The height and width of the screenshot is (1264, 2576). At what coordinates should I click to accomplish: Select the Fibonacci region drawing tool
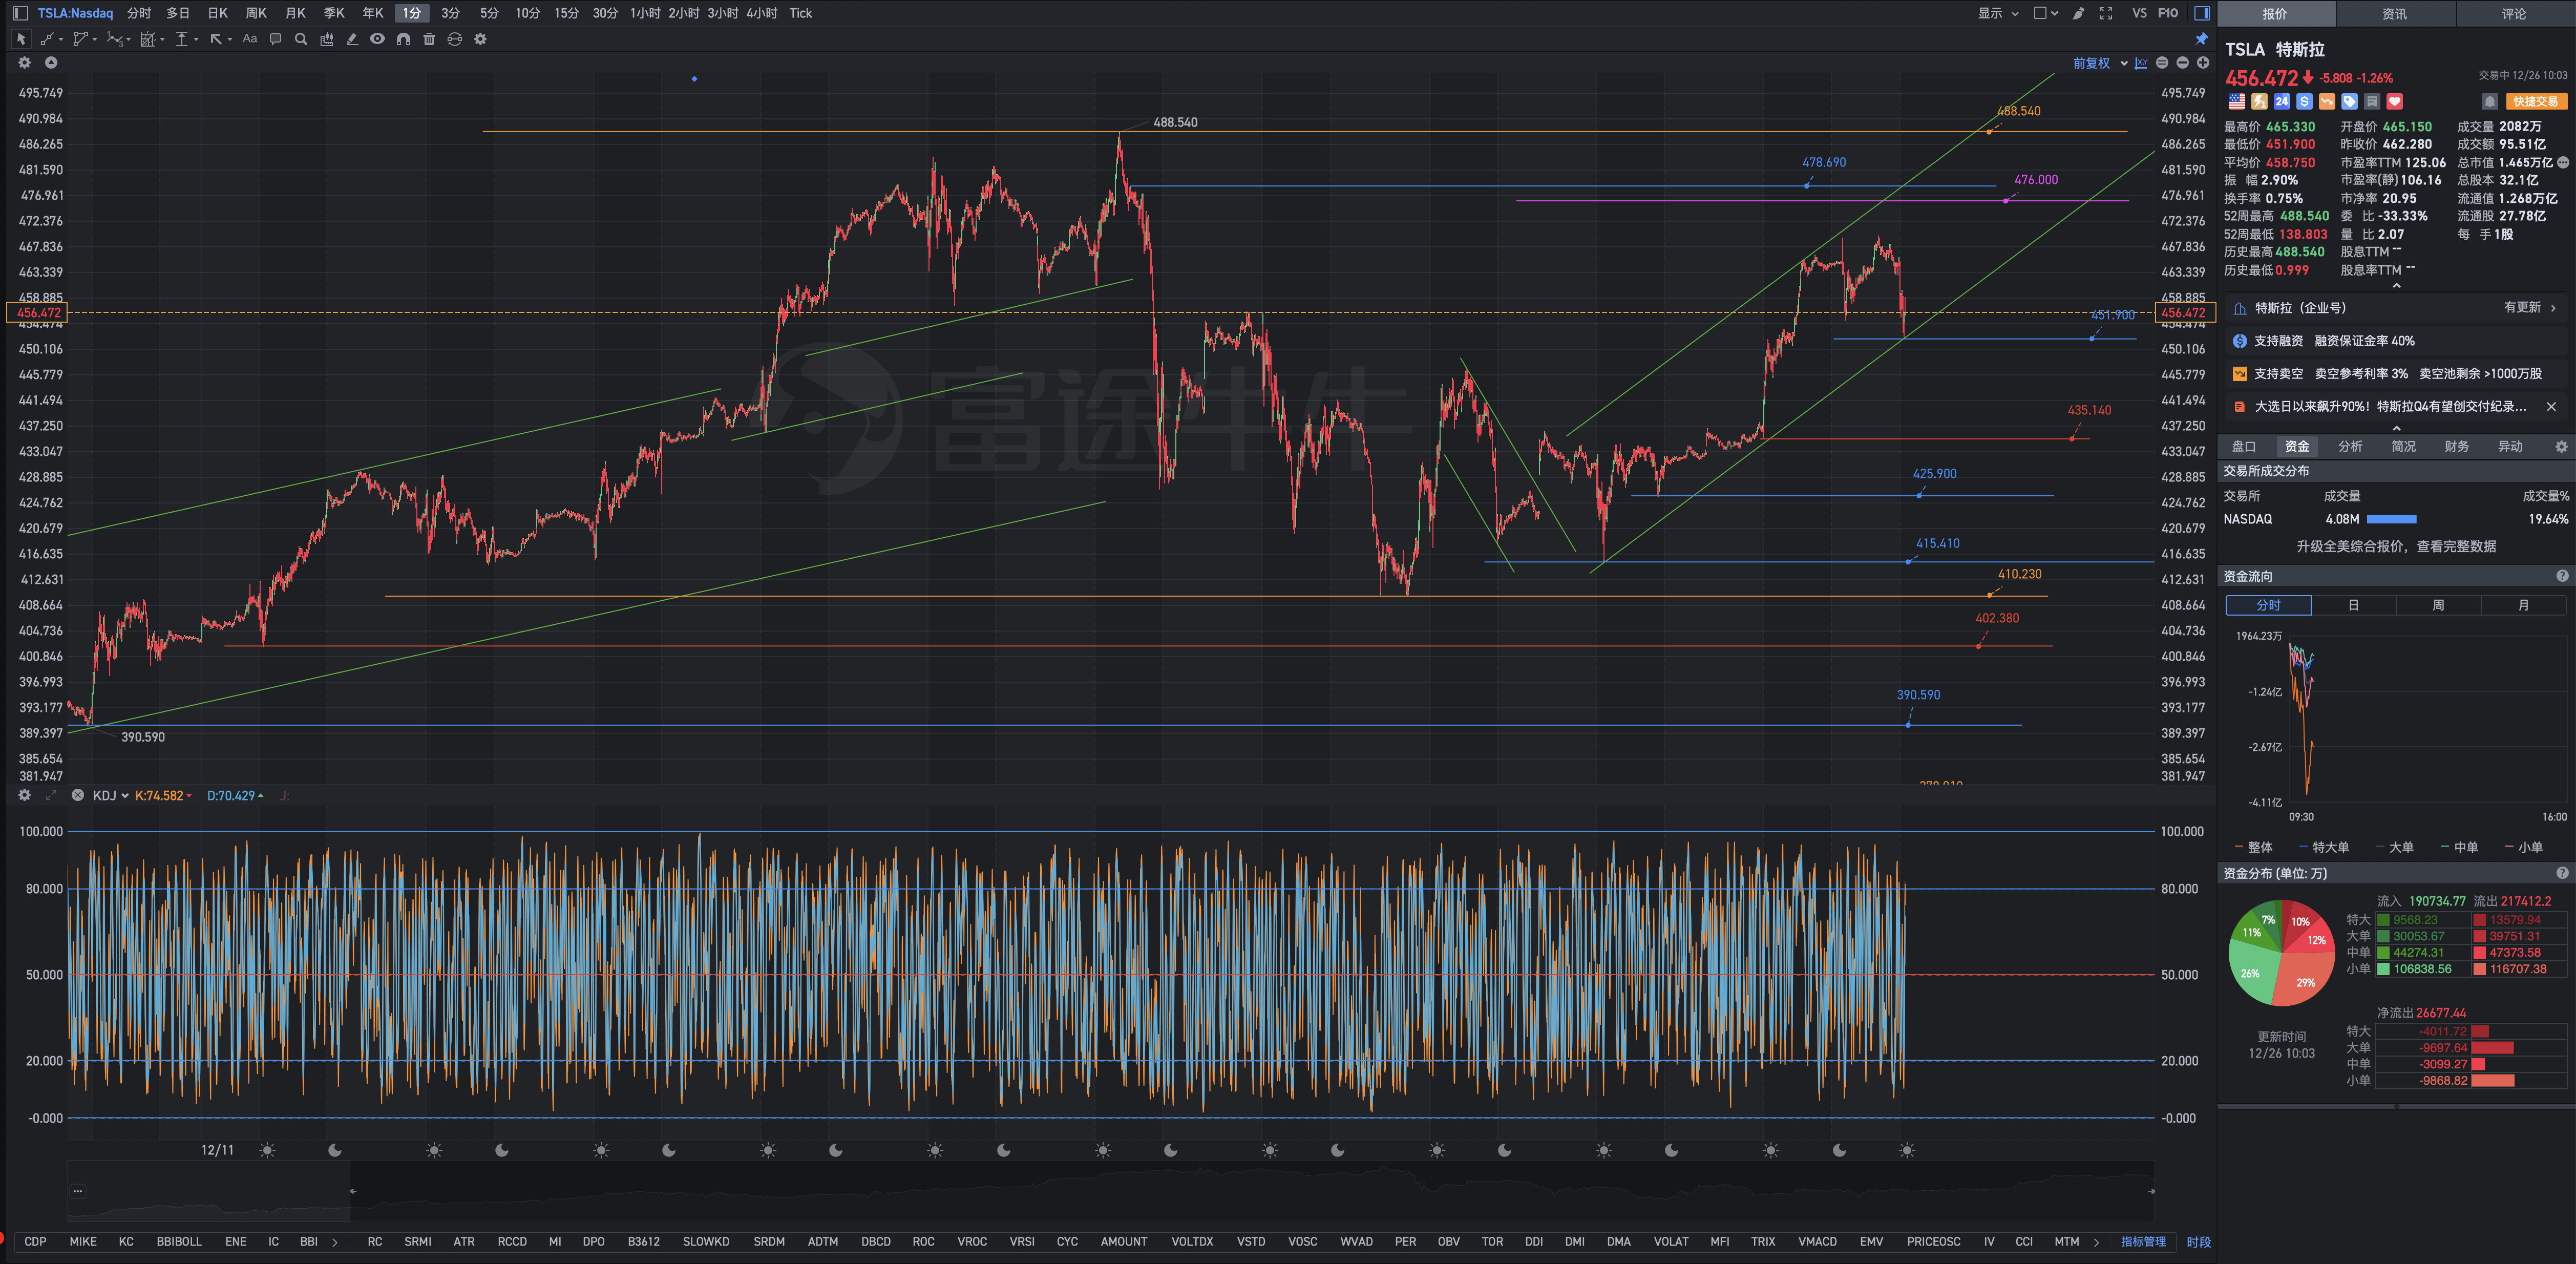(x=148, y=39)
